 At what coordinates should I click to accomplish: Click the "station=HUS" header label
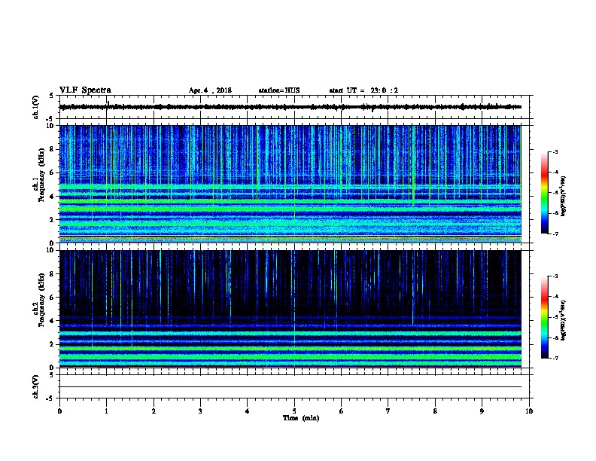279,90
